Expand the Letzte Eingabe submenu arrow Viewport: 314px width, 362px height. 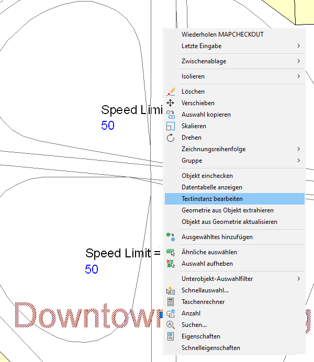tap(298, 46)
